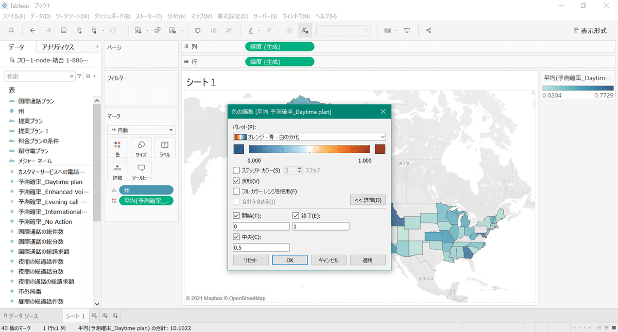Click the Save icon in toolbar
618x332 pixels.
(63, 30)
